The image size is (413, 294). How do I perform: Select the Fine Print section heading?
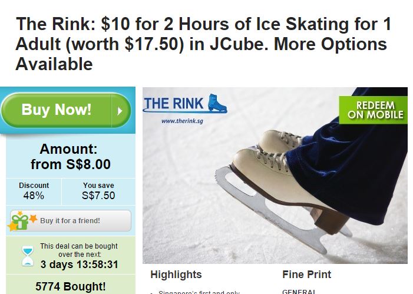[306, 275]
